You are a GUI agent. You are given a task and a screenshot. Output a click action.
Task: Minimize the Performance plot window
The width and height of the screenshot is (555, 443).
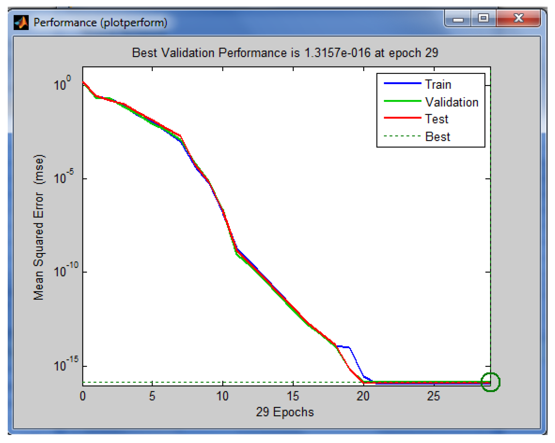pyautogui.click(x=458, y=19)
